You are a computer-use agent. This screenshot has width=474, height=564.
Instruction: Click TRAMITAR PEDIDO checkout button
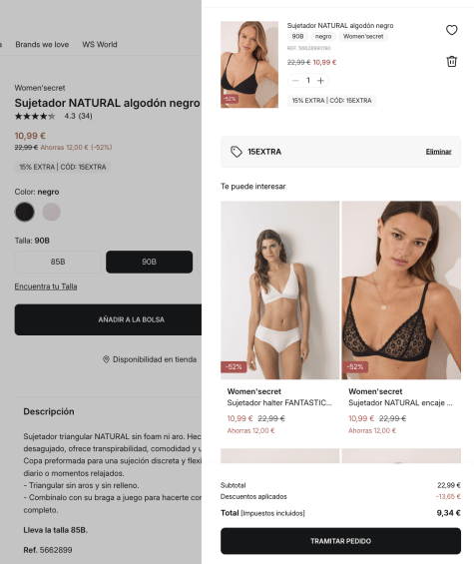pos(340,541)
